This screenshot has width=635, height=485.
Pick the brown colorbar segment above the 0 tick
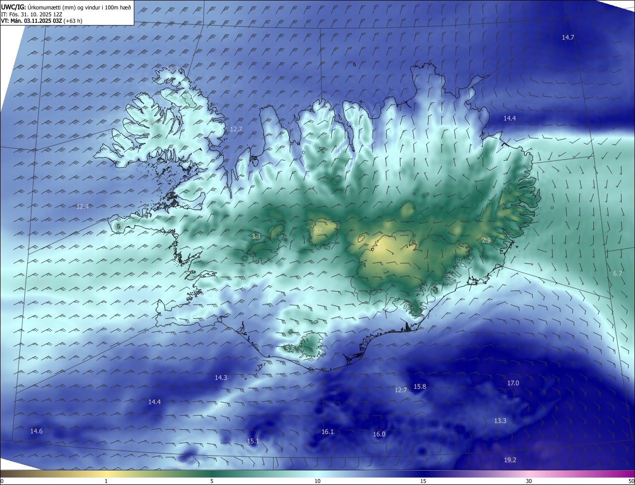pyautogui.click(x=4, y=474)
